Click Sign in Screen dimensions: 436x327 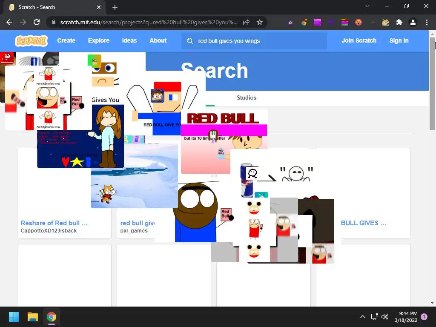click(x=399, y=40)
